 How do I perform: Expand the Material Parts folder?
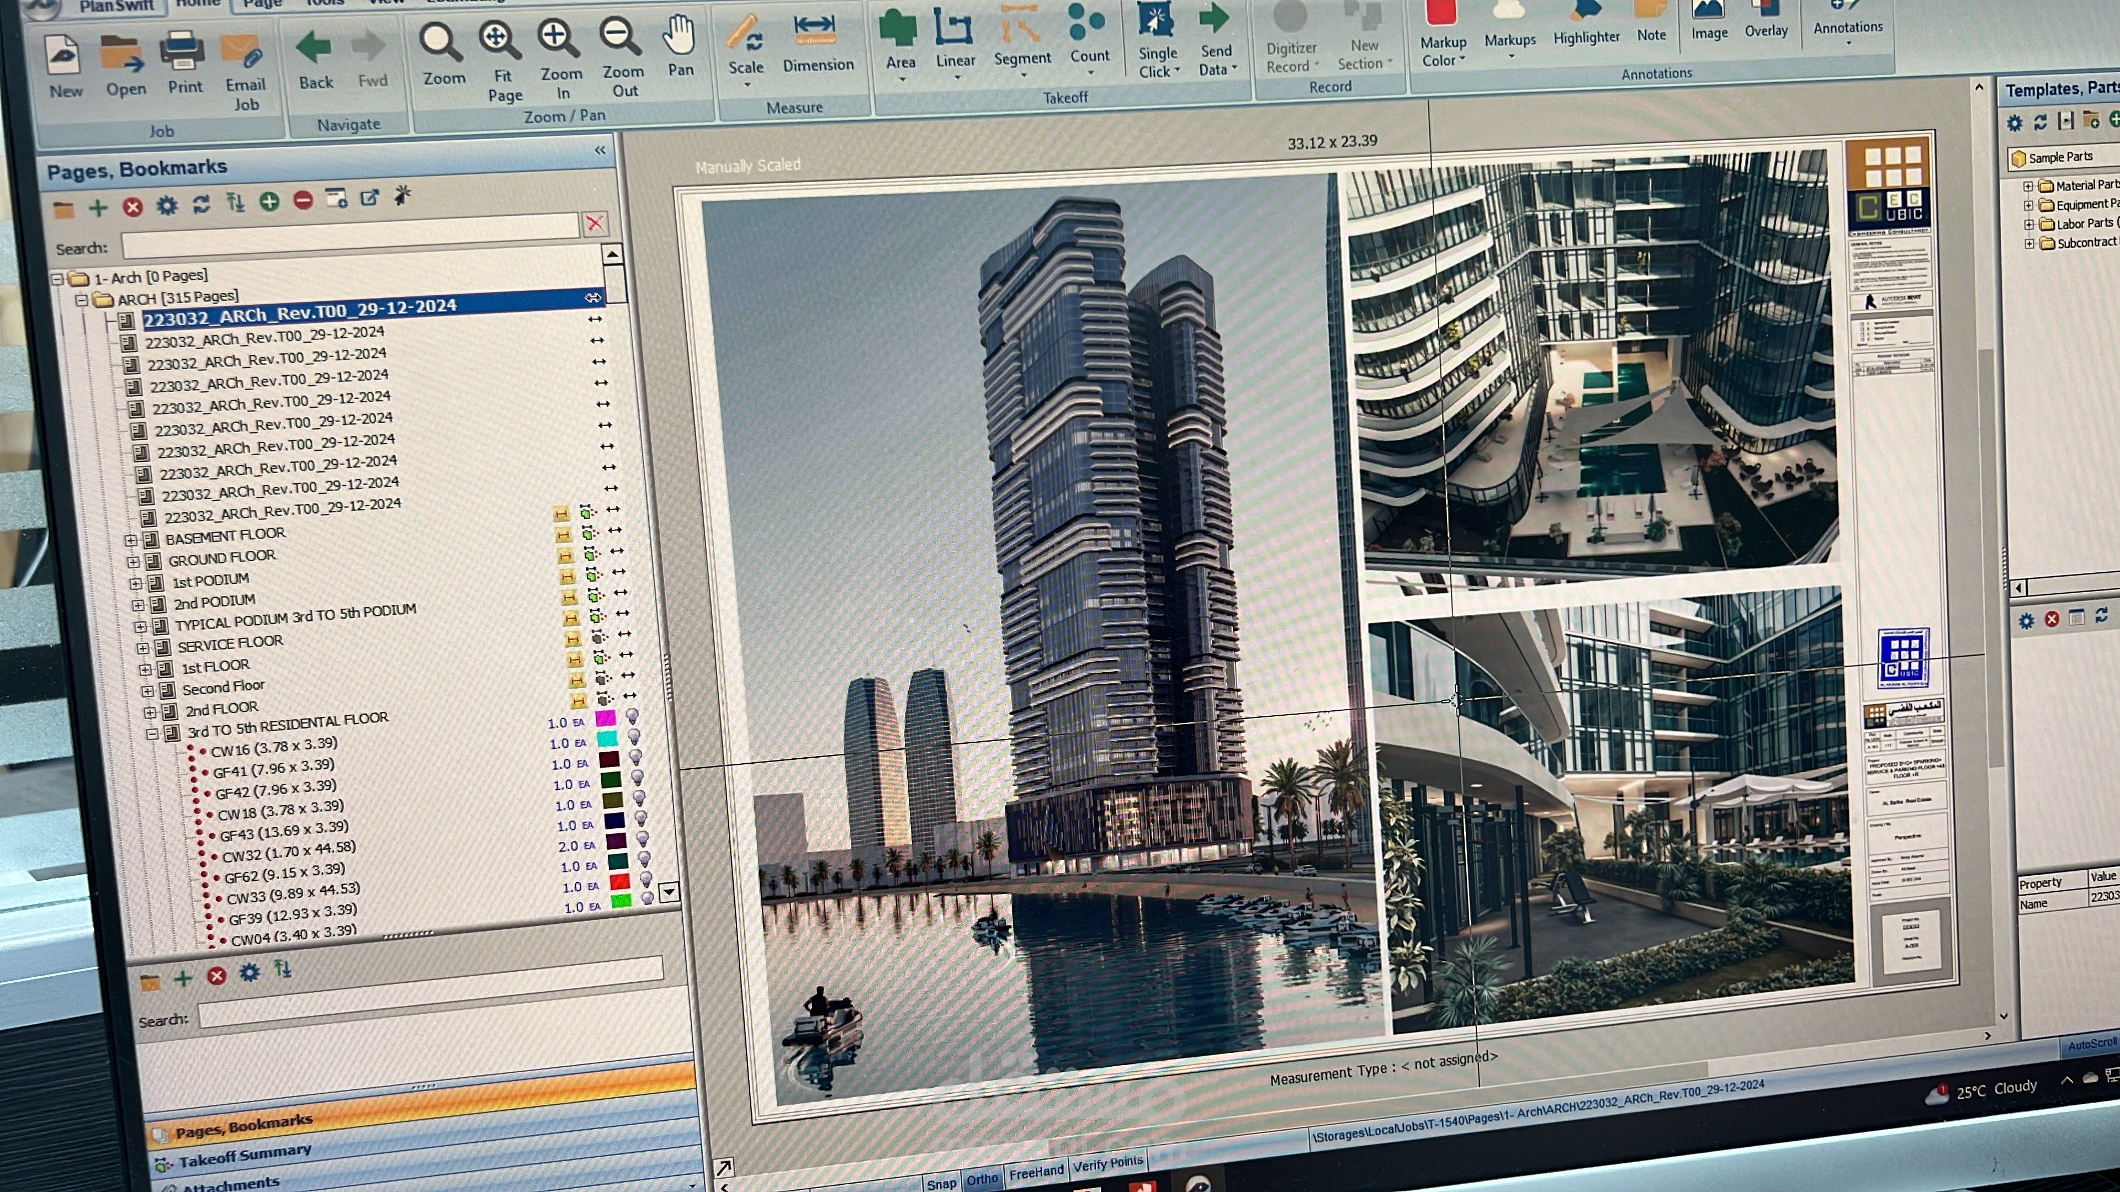pyautogui.click(x=2029, y=186)
